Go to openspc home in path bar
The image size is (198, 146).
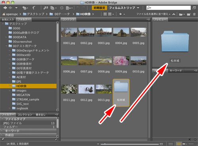point(10,14)
